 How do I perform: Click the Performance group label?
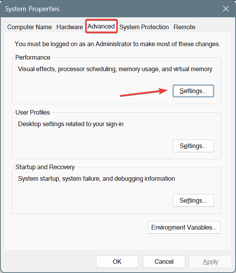click(33, 57)
